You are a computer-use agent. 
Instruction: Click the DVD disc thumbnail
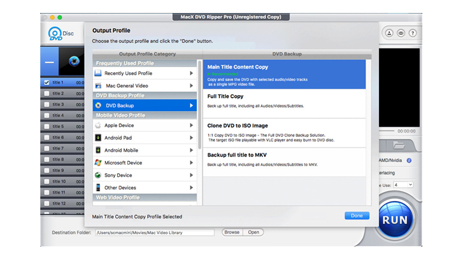[72, 61]
